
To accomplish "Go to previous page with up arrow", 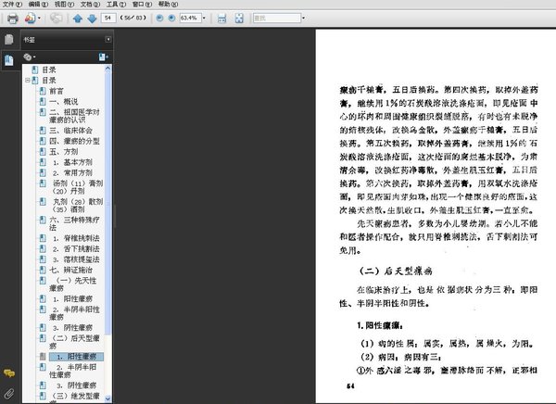I will 78,19.
